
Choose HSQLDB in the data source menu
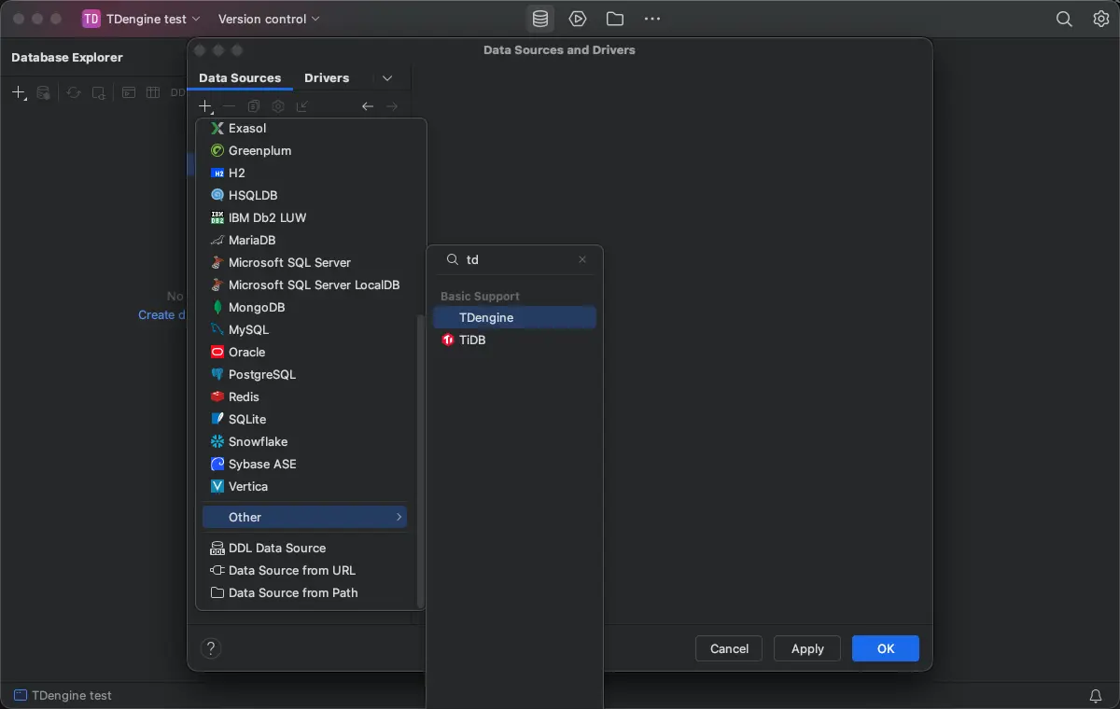pyautogui.click(x=304, y=195)
